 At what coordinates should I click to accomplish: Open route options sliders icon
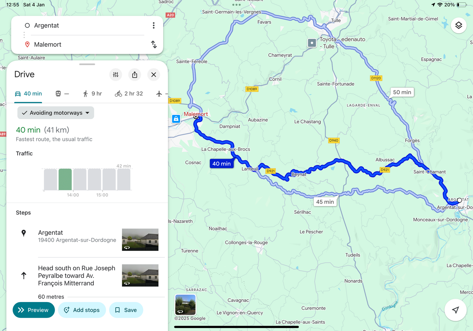(116, 75)
